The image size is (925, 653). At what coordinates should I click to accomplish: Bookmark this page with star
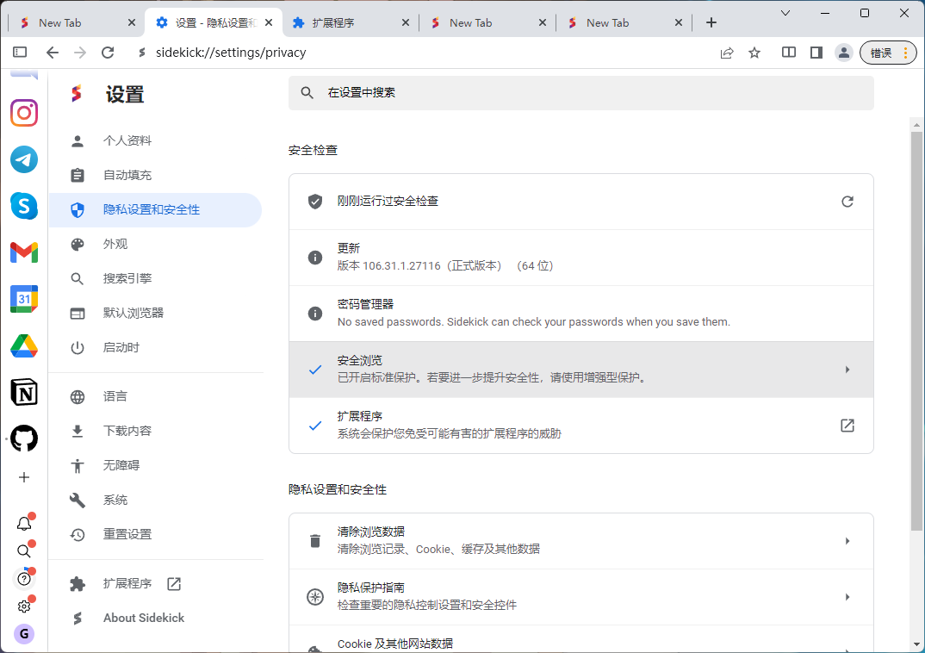pos(754,53)
